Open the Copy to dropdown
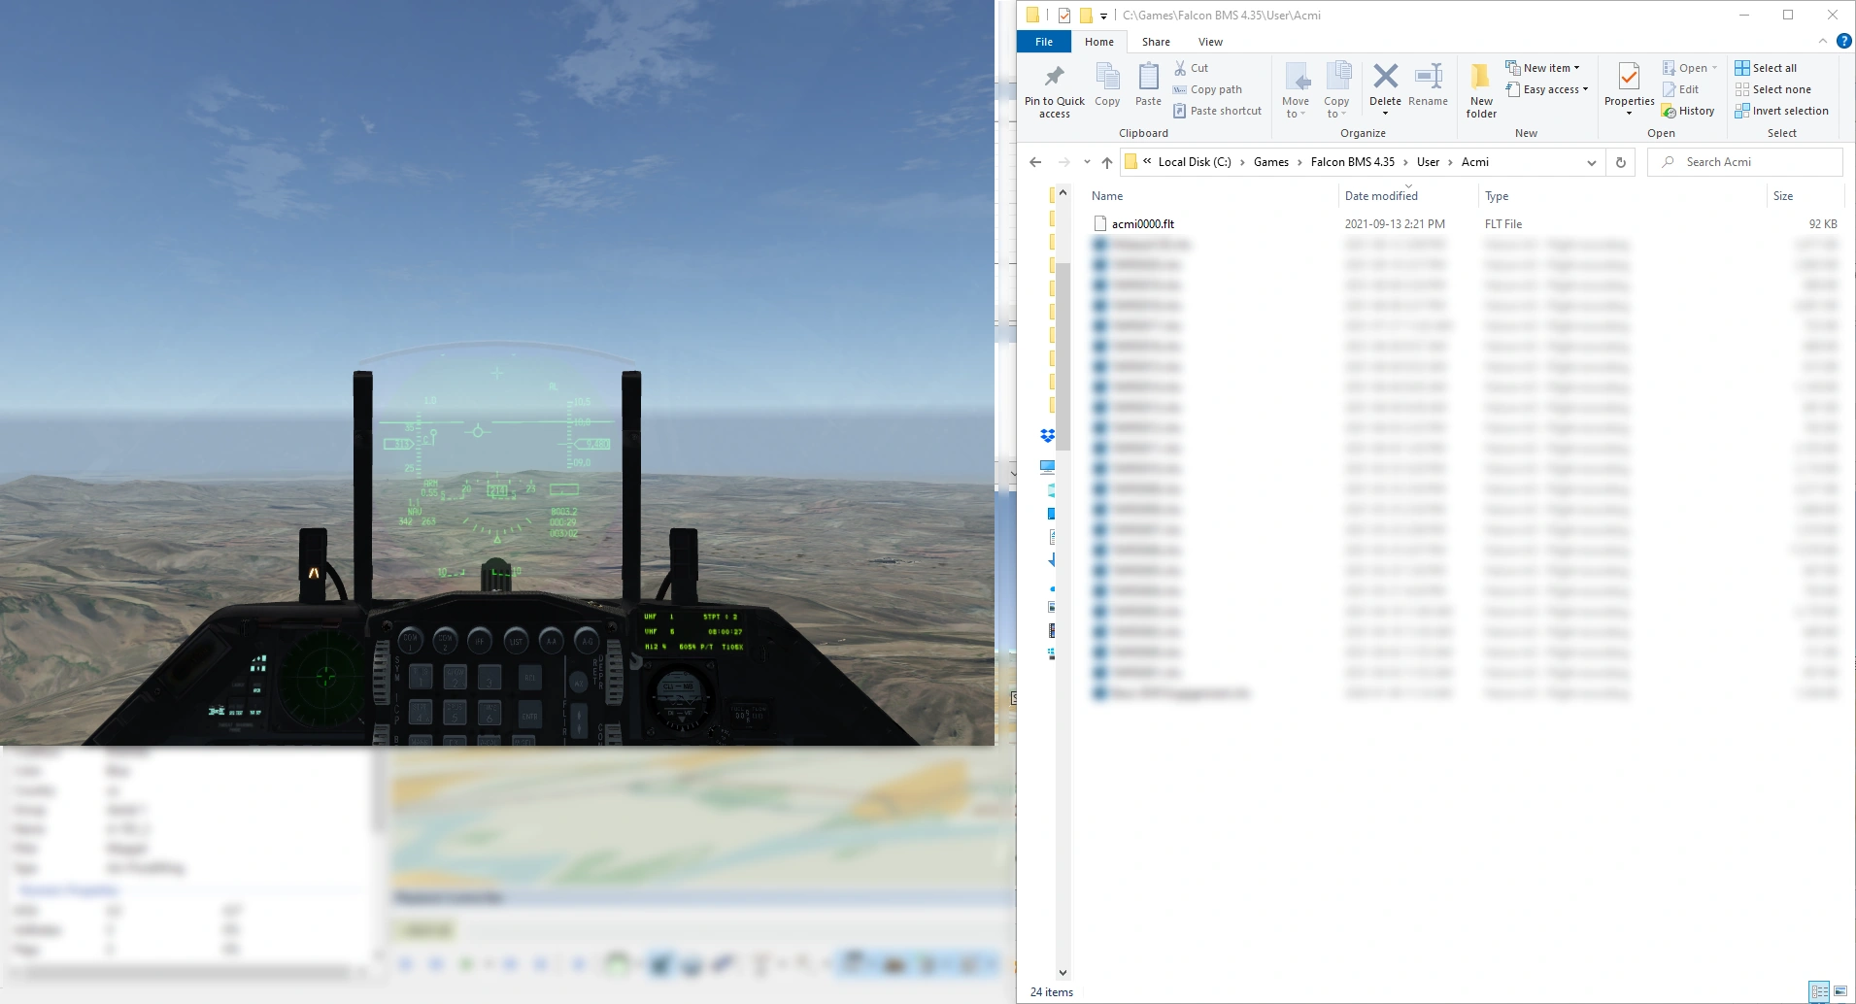 pos(1336,91)
